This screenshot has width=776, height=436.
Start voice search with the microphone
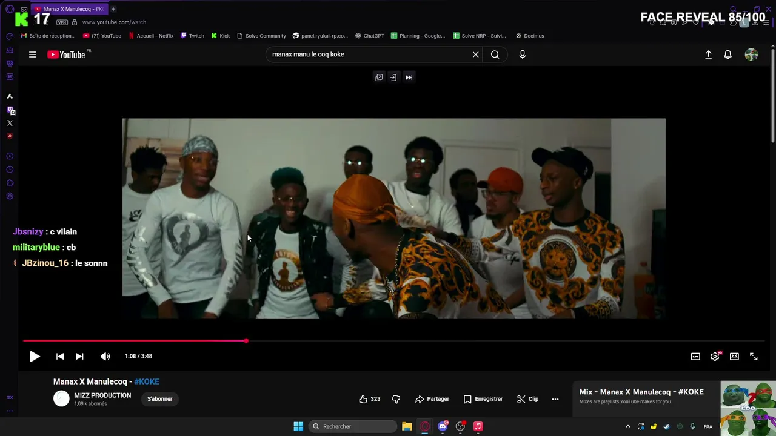pos(523,54)
